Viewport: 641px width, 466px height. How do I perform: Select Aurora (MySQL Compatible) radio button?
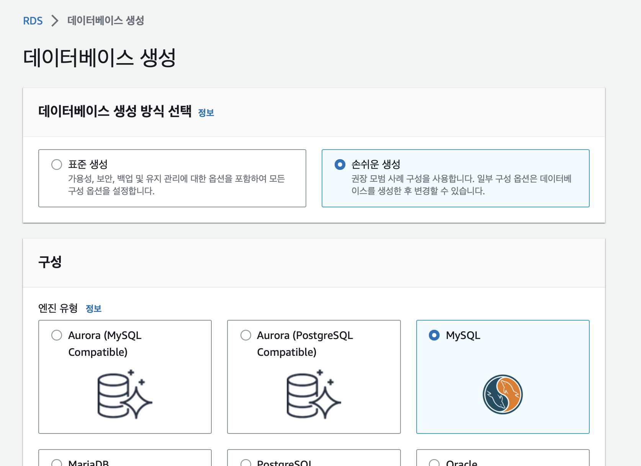[x=57, y=335]
